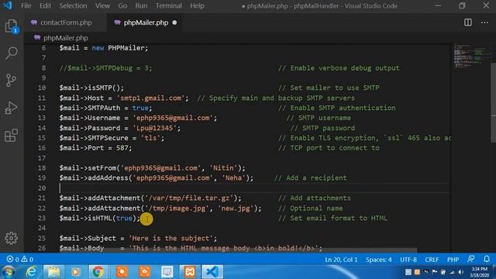Viewport: 496px width, 279px height.
Task: Open the More Actions ellipsis menu
Action: pos(484,22)
